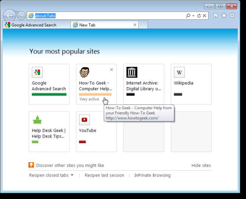This screenshot has height=199, width=246.
Task: Click the Reopen closed tabs link text
Action: [49, 175]
